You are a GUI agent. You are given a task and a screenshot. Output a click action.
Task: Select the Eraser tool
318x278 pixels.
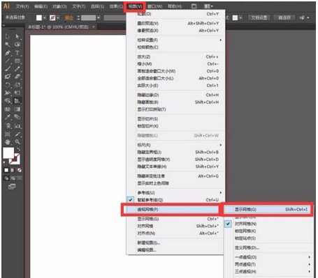[x=17, y=77]
